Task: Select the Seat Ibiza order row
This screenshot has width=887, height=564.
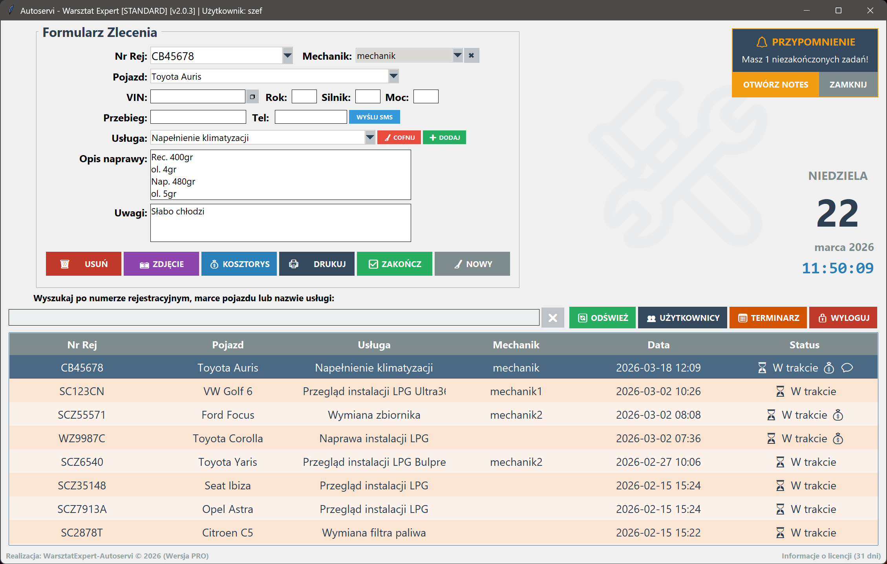Action: [227, 485]
